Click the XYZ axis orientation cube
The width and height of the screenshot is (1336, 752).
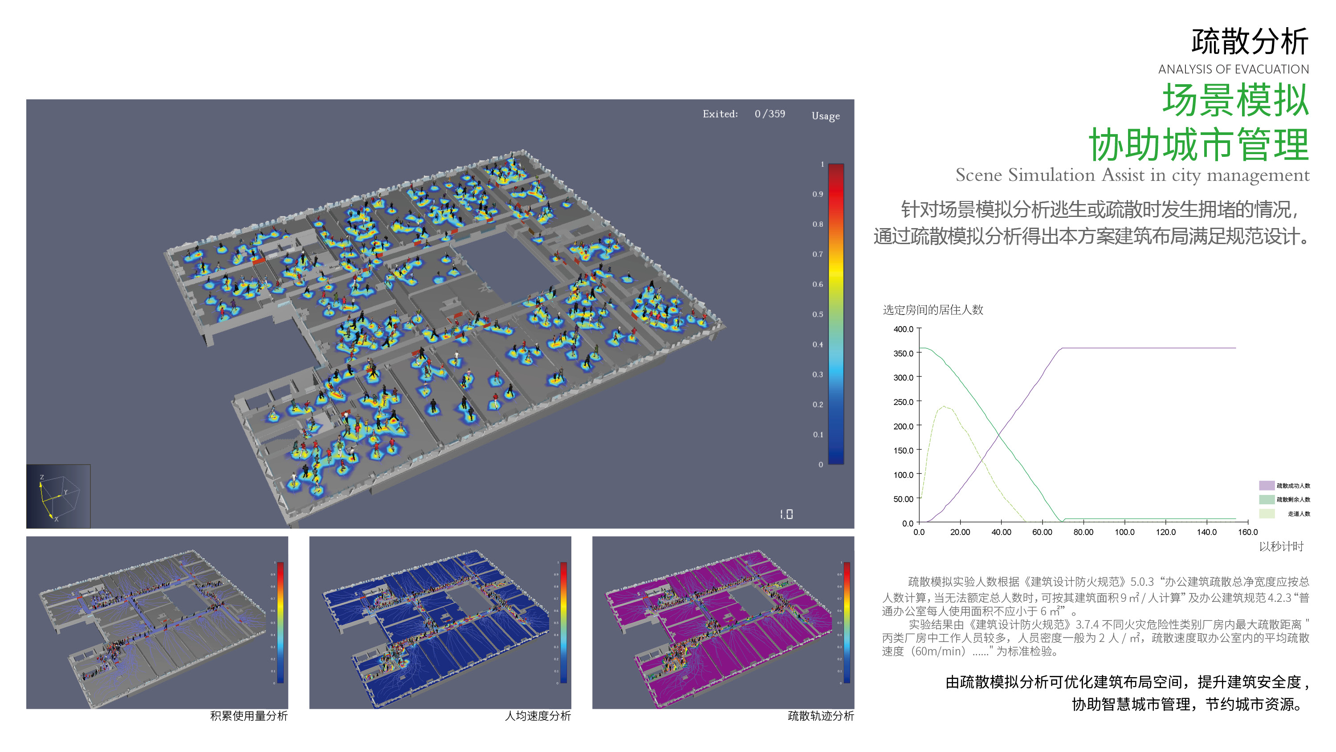(x=59, y=496)
